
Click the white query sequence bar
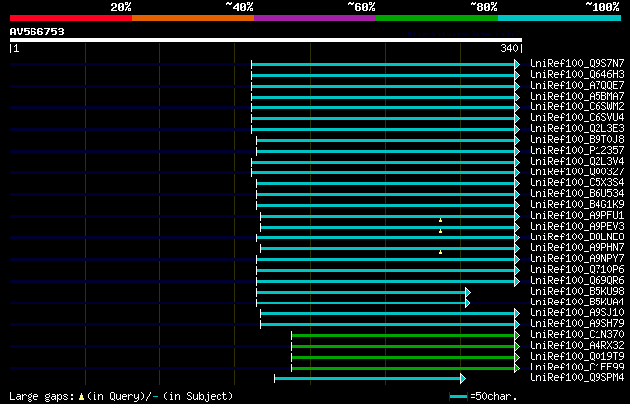pyautogui.click(x=266, y=40)
